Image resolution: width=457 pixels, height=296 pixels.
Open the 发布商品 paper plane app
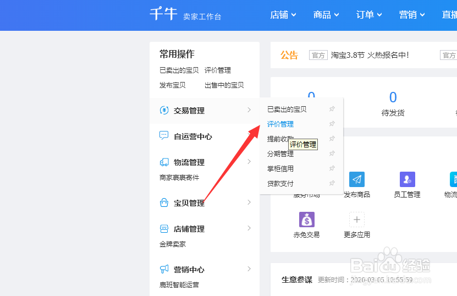tap(357, 179)
